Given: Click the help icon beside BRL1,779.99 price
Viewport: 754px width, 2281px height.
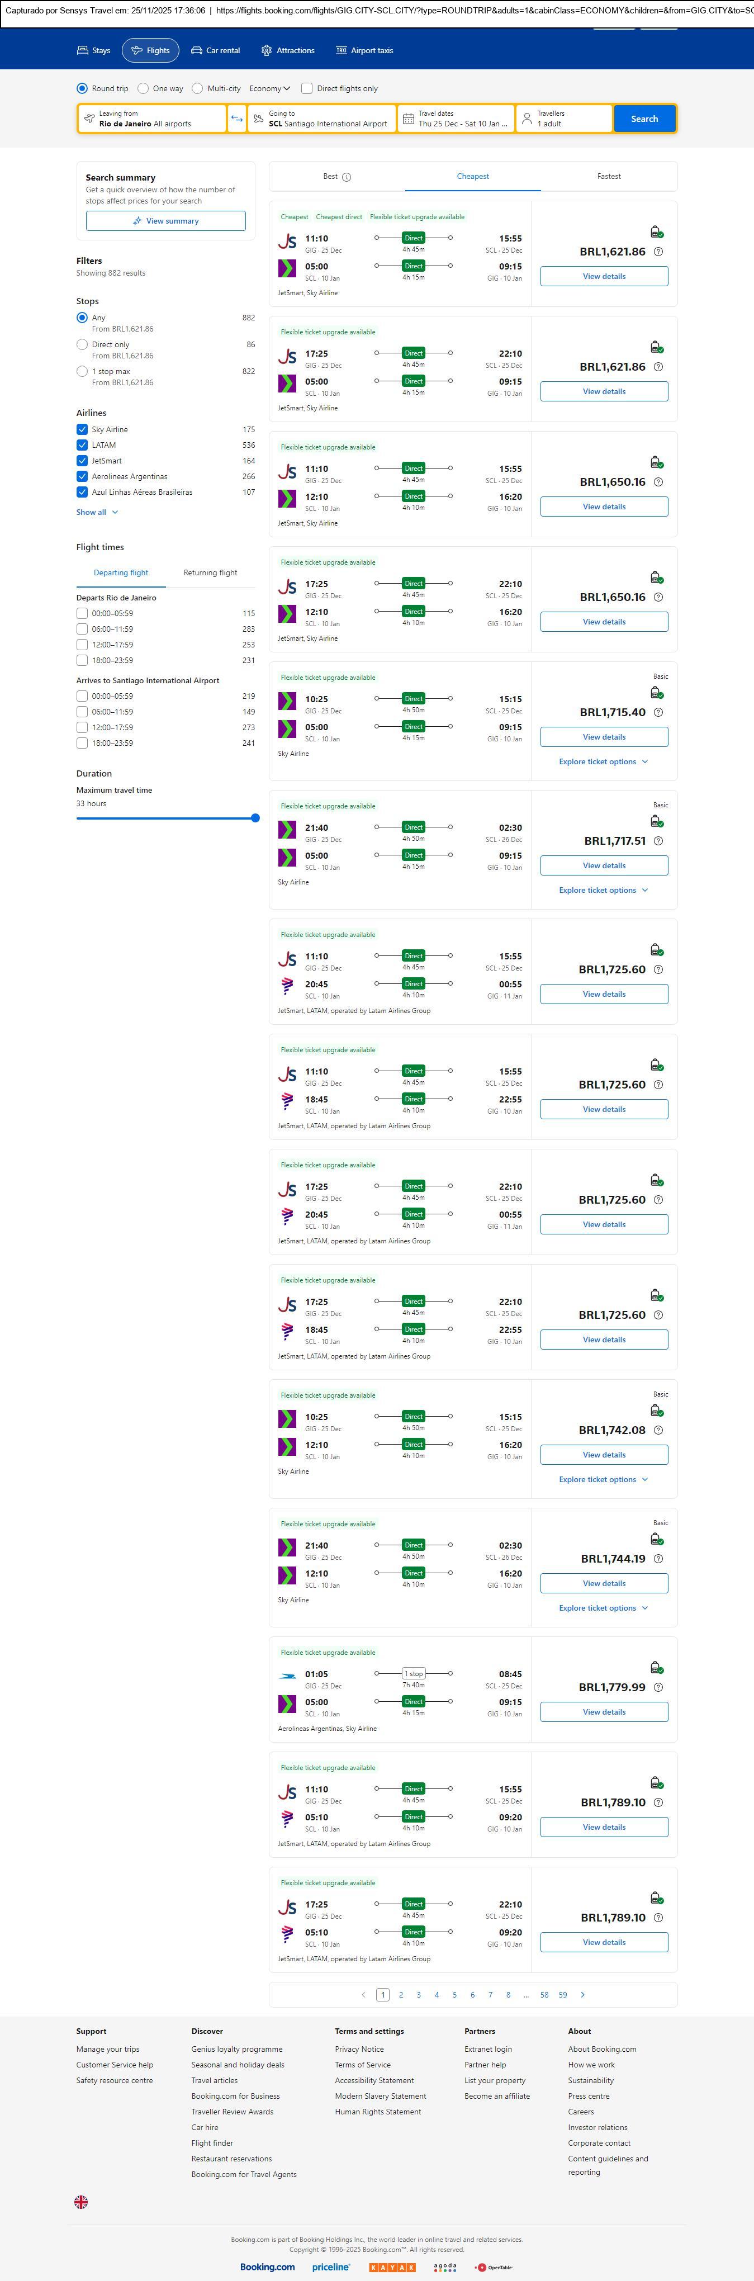Looking at the screenshot, I should (x=657, y=1687).
